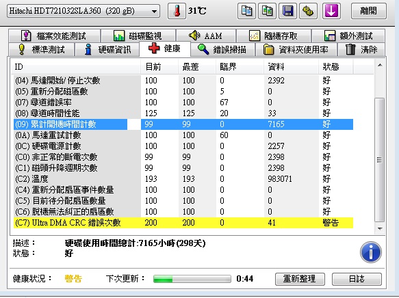The width and height of the screenshot is (399, 298).
Task: Select the 磁碟監視 tab
Action: coord(138,36)
